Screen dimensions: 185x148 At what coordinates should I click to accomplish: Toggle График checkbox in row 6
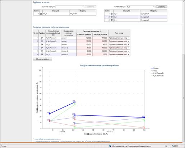click(x=42, y=54)
